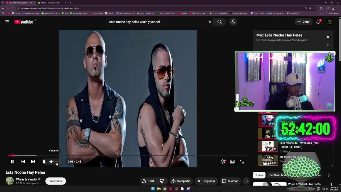This screenshot has height=192, width=341.
Task: Select the Todos filter chip
Action: pyautogui.click(x=259, y=175)
